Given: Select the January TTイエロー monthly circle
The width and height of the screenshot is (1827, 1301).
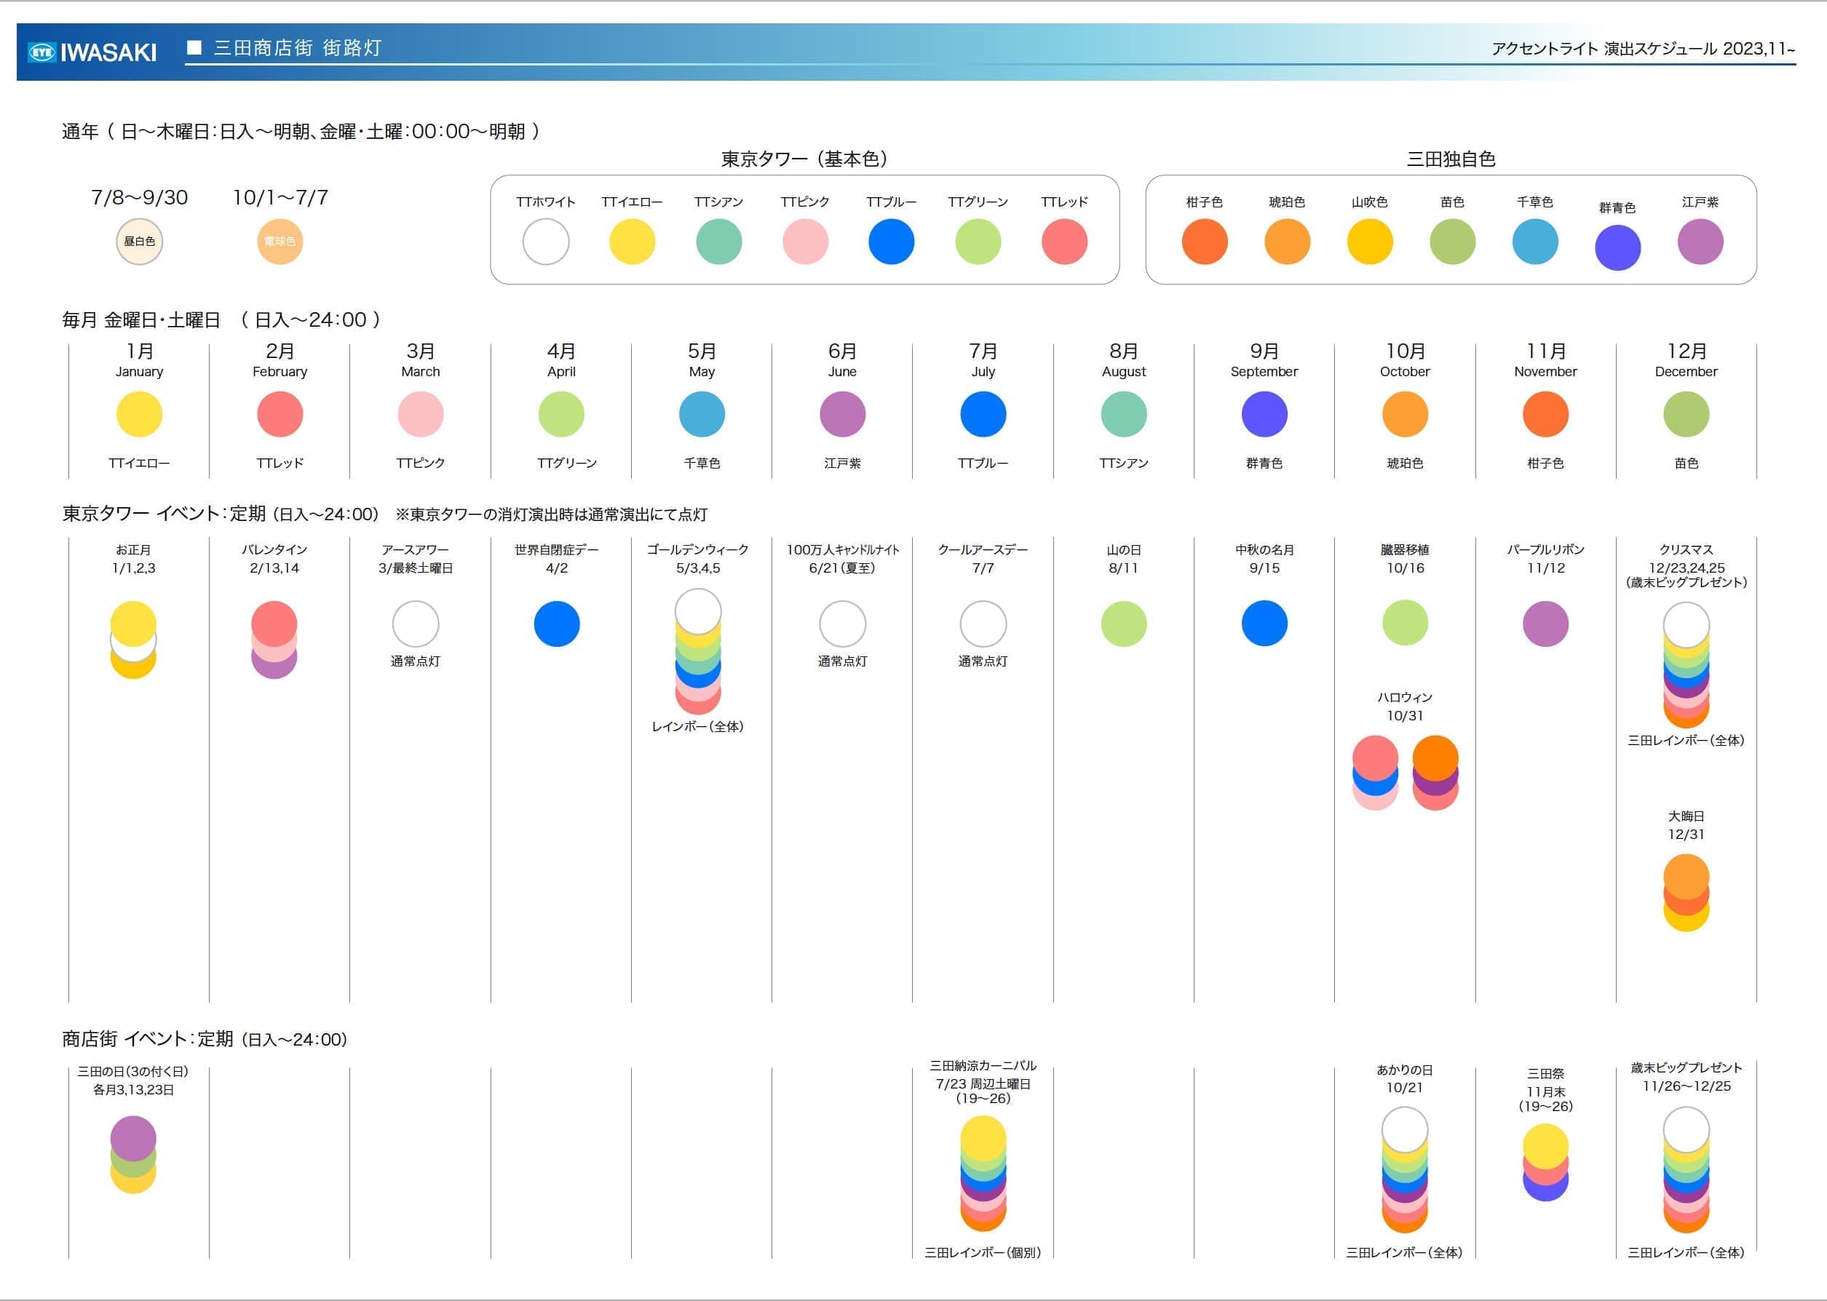Looking at the screenshot, I should pyautogui.click(x=140, y=414).
